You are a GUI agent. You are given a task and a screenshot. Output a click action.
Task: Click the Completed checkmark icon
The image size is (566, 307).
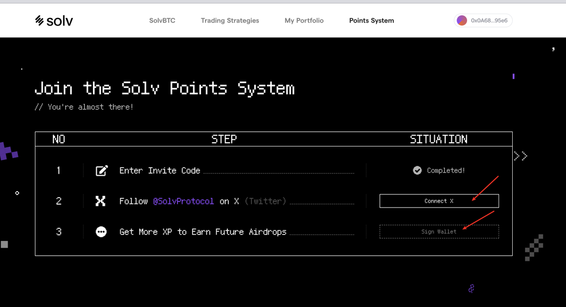click(x=417, y=170)
